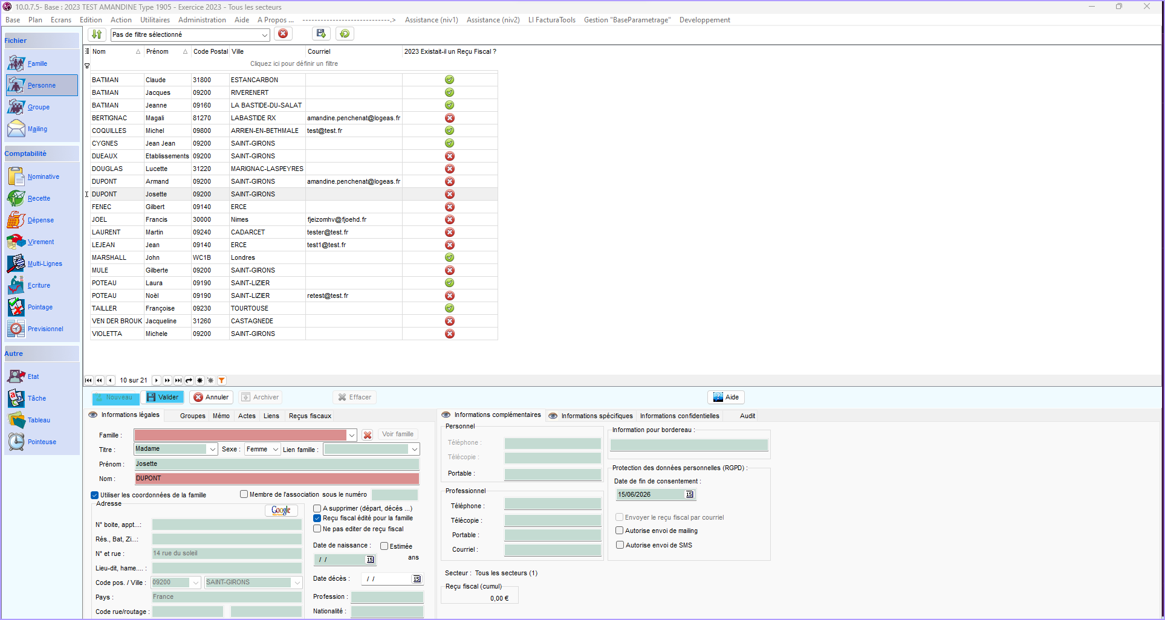Open the Famille module in sidebar

click(37, 63)
